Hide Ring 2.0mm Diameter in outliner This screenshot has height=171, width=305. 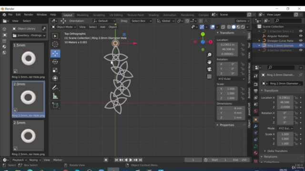pos(301,46)
